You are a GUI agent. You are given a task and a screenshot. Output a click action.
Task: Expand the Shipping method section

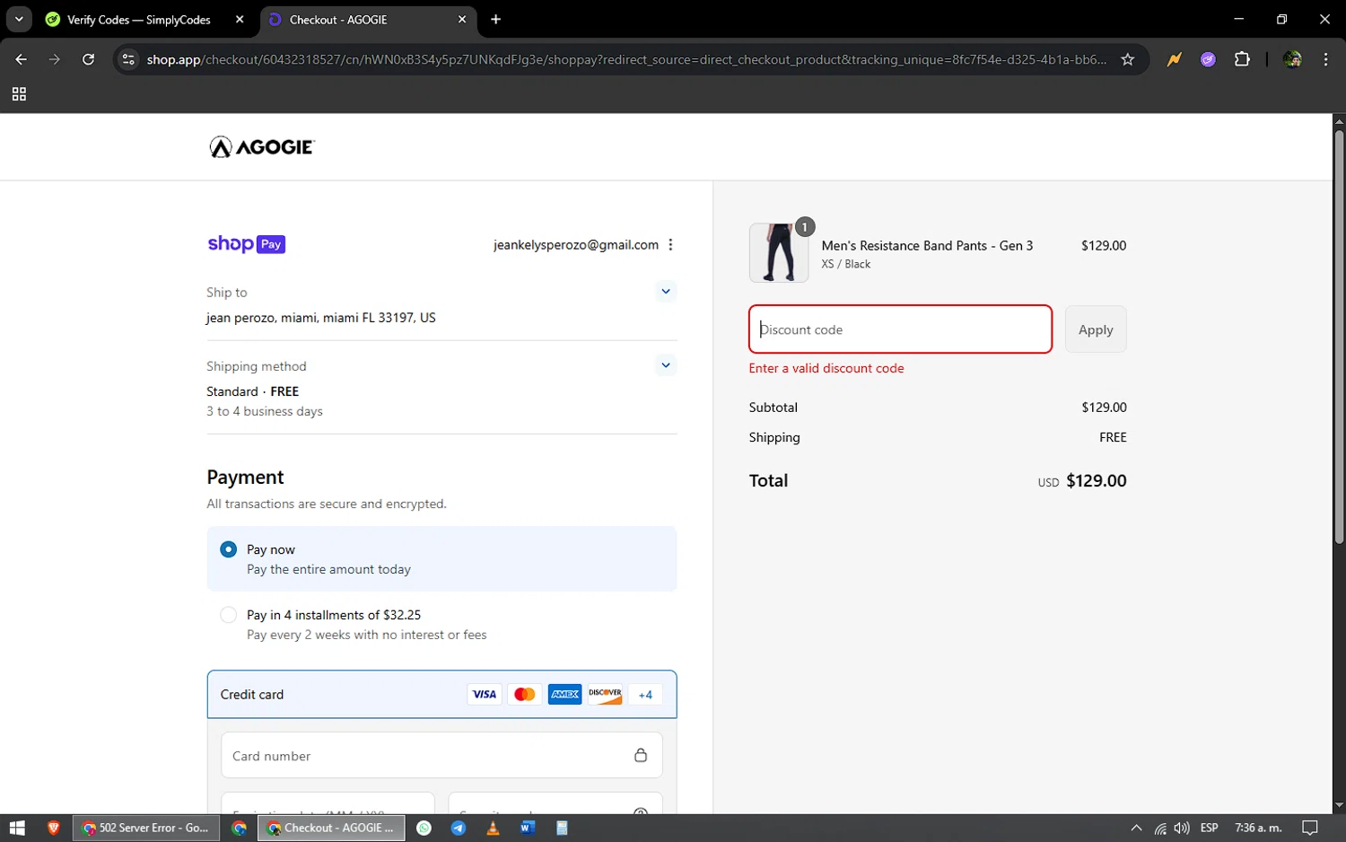coord(666,364)
